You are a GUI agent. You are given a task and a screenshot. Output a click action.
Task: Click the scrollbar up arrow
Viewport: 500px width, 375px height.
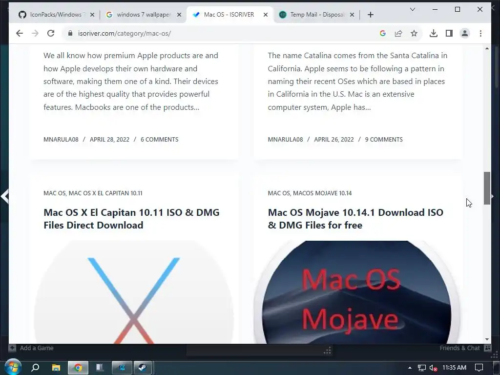point(487,48)
